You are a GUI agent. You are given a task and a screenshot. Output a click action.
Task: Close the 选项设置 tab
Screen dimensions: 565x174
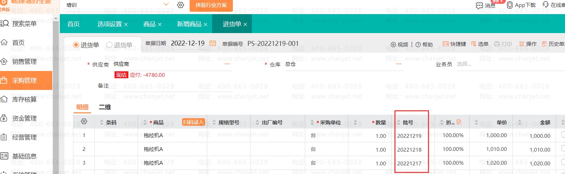click(126, 24)
